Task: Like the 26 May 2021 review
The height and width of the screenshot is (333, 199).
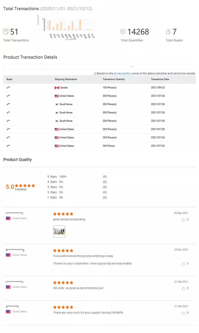Action: (183, 220)
